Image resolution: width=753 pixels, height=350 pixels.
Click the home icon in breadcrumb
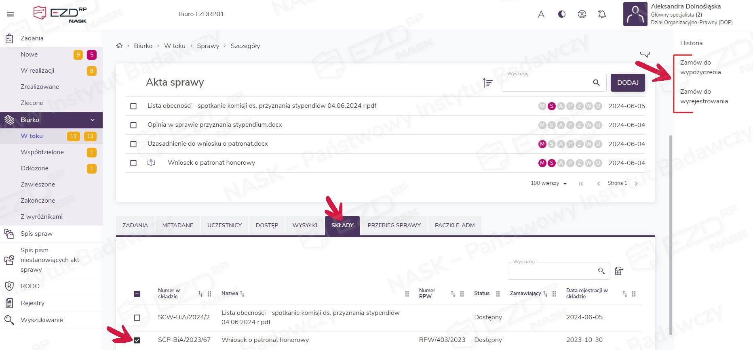(x=119, y=46)
